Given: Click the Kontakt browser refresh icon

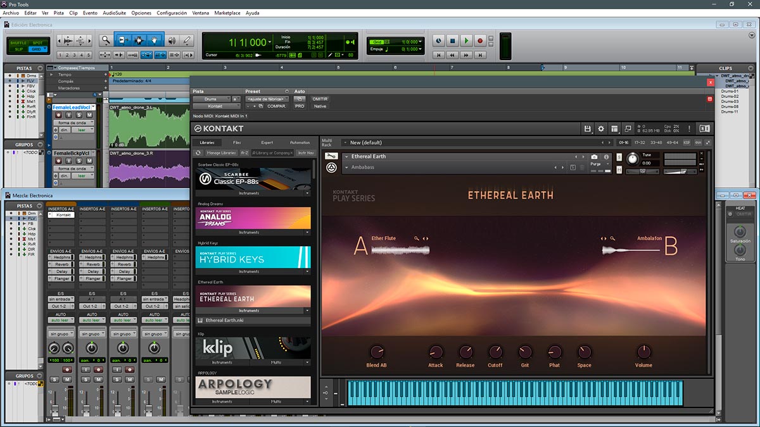Looking at the screenshot, I should tap(198, 152).
